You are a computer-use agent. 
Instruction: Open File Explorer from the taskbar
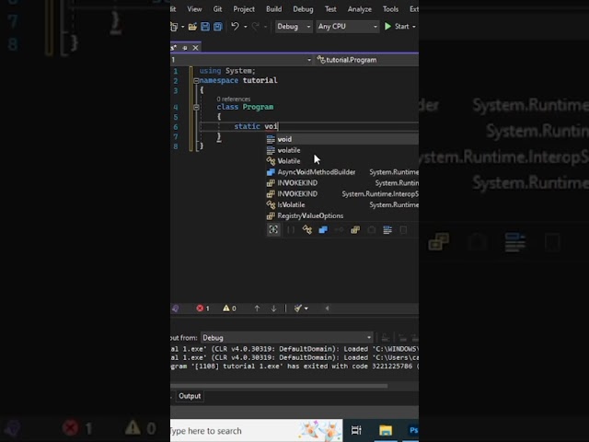tap(386, 430)
